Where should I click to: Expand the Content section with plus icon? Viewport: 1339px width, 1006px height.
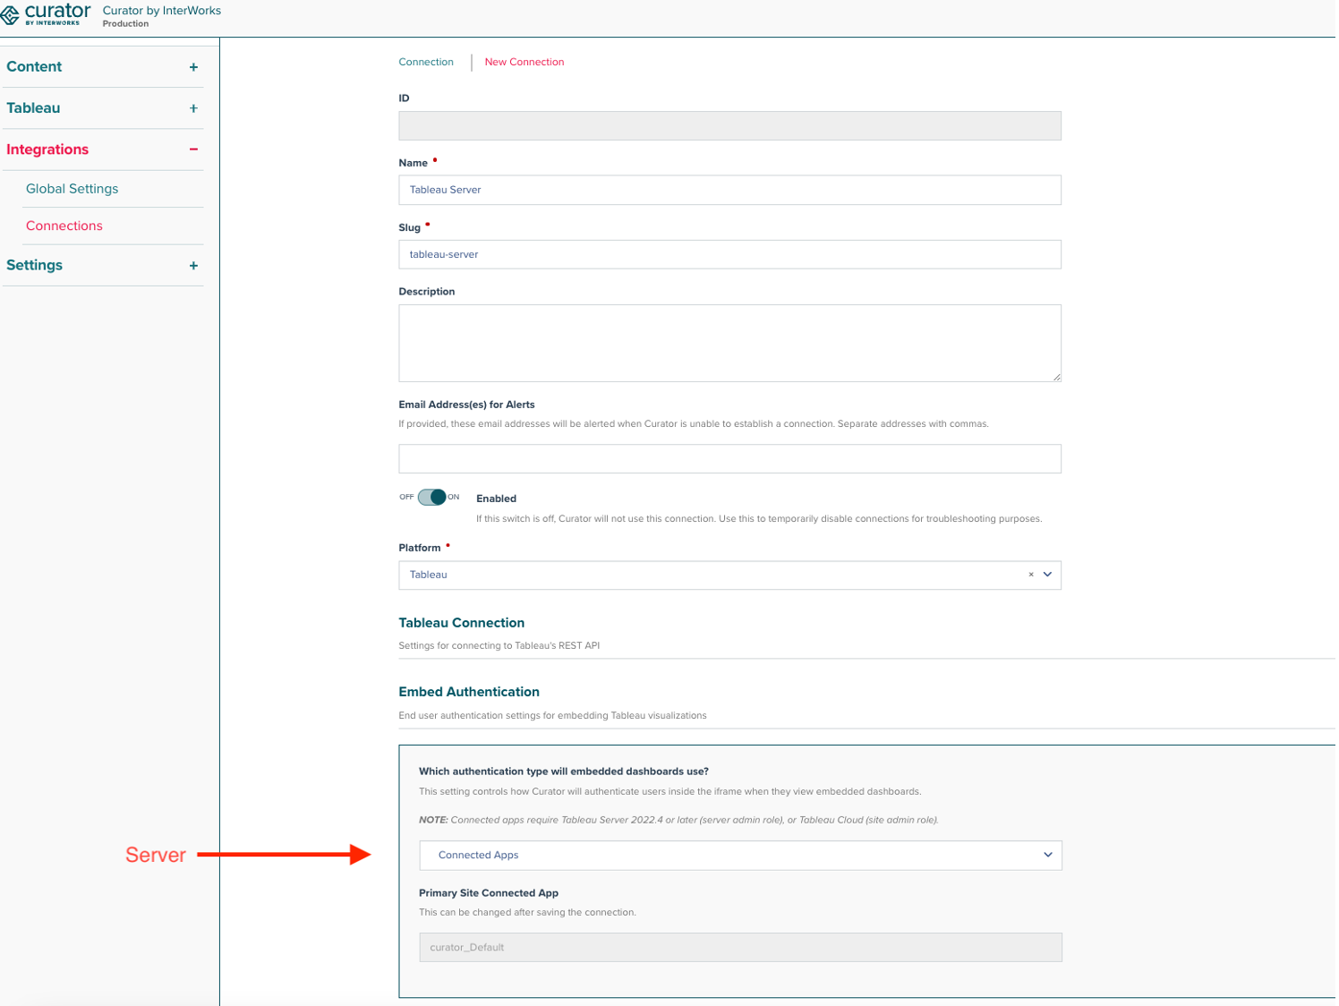point(193,67)
